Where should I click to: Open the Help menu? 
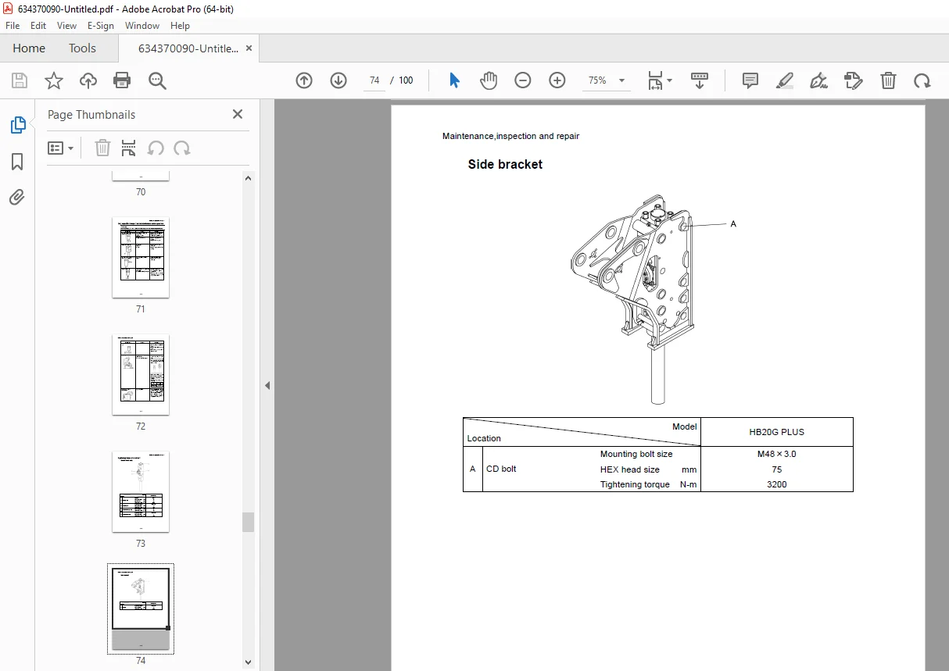(180, 26)
